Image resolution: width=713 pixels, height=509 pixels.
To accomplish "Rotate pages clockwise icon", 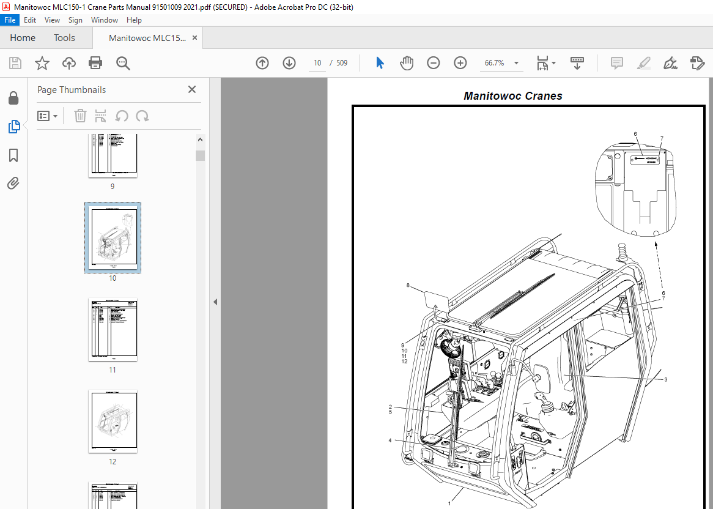I will point(142,116).
